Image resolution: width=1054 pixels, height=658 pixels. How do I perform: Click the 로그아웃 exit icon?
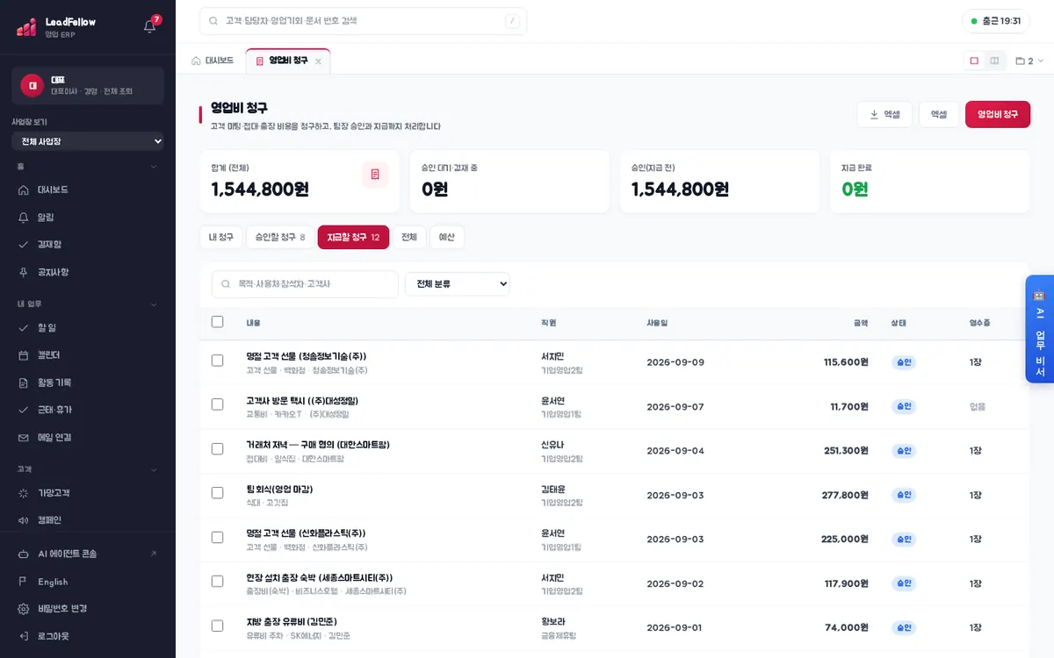pos(24,636)
